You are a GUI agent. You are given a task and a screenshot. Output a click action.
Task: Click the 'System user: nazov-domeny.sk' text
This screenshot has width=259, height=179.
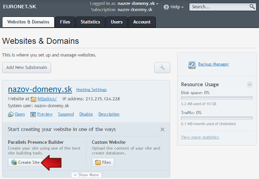(x=38, y=106)
